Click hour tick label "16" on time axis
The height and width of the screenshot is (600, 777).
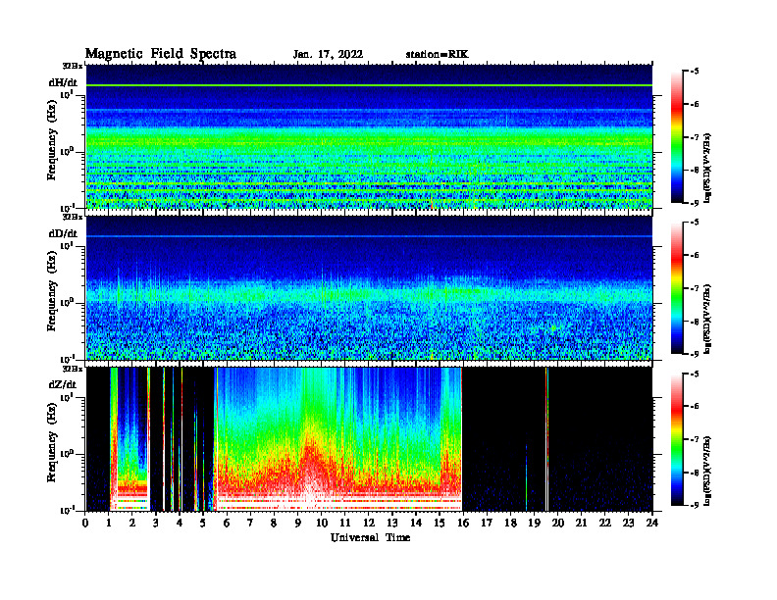click(463, 523)
